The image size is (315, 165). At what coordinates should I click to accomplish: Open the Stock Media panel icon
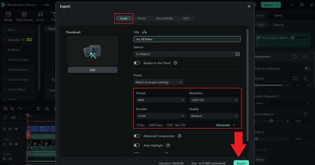(x=24, y=14)
